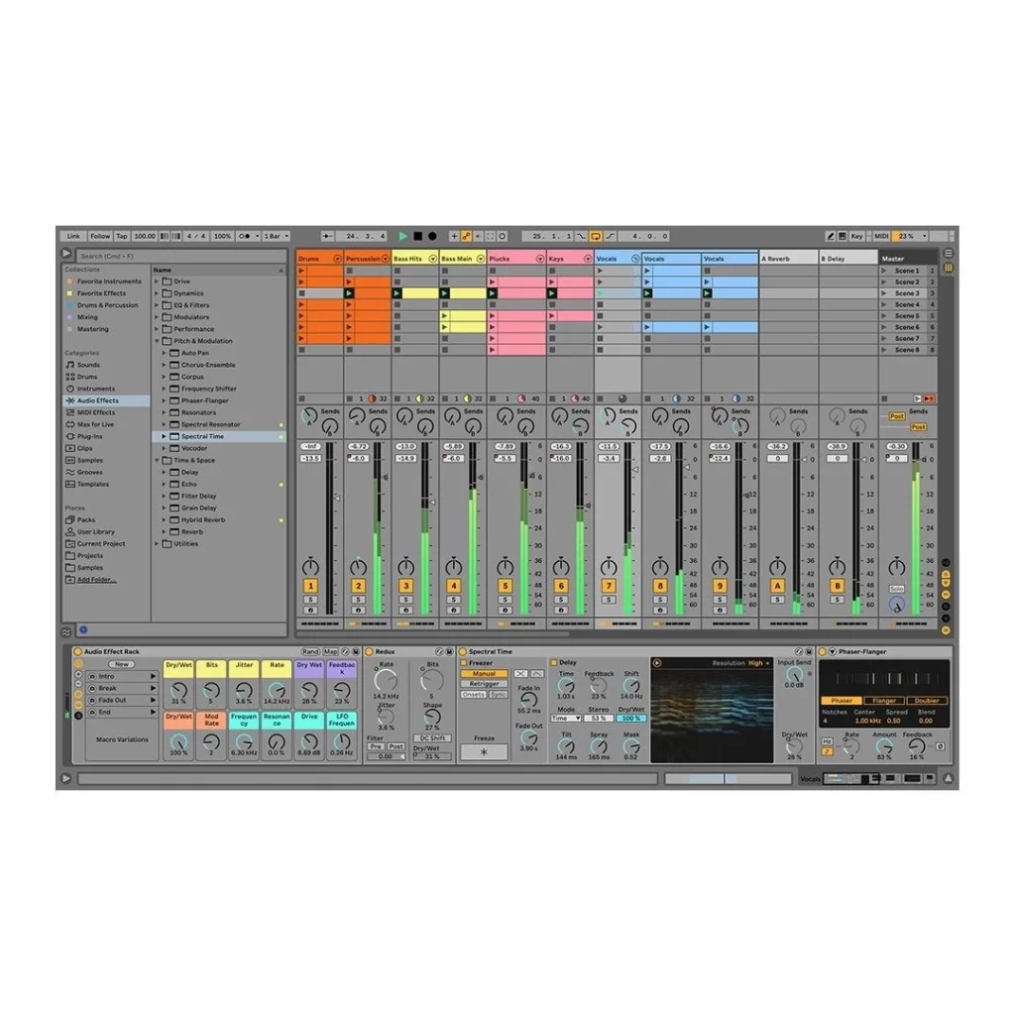Viewport: 1015px width, 1015px height.
Task: Toggle Audio Effect Rack device activator
Action: 77,652
